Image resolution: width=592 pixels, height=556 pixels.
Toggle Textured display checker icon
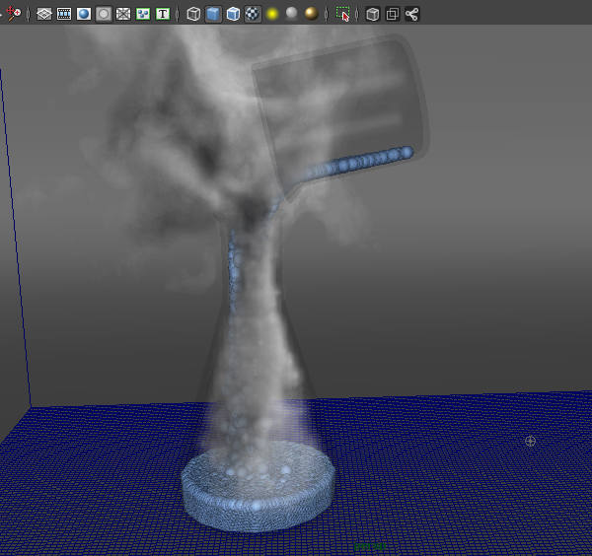[253, 15]
